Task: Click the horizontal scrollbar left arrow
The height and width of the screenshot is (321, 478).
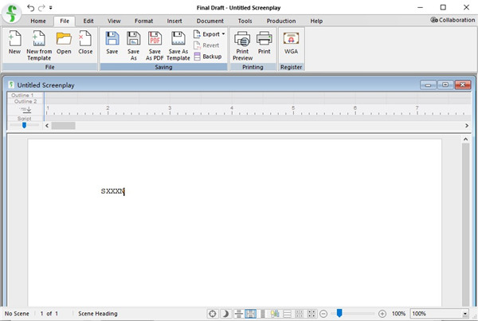Action: tap(47, 125)
